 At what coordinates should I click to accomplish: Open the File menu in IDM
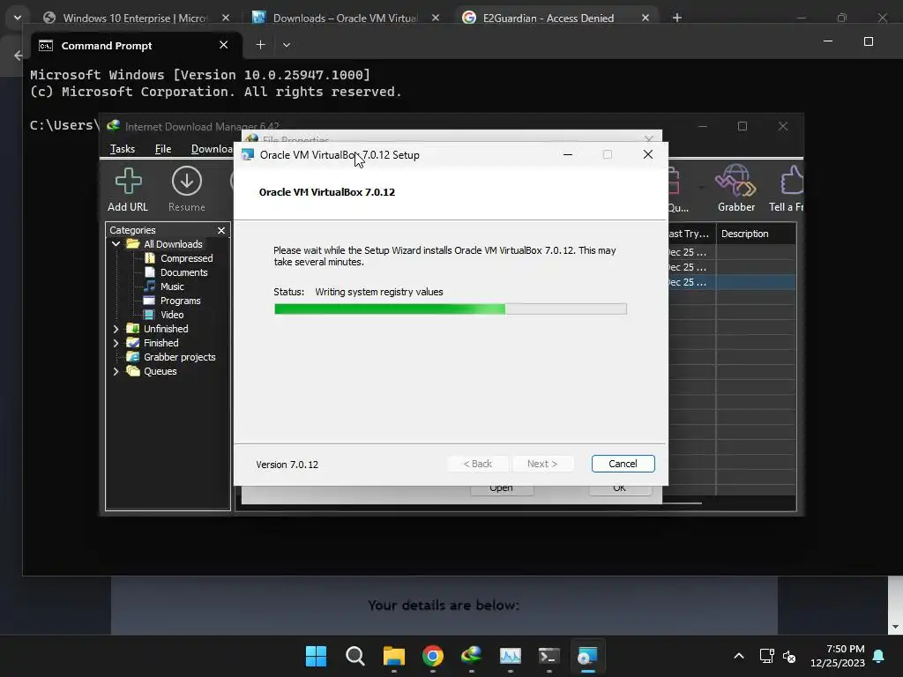(x=163, y=149)
